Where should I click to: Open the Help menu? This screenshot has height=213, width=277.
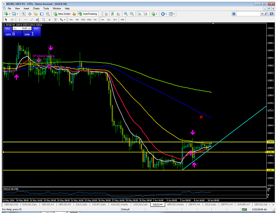67,8
